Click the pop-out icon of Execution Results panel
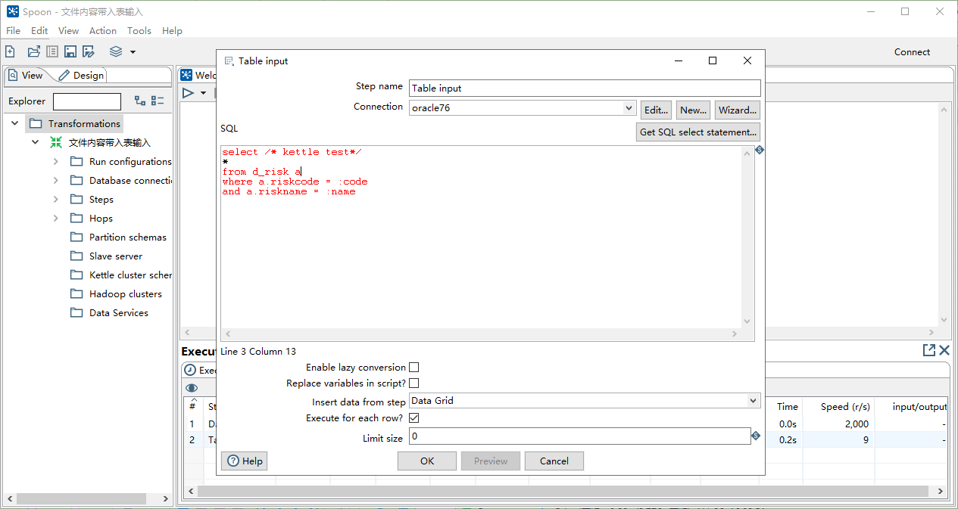Screen dimensions: 958x509 point(929,350)
